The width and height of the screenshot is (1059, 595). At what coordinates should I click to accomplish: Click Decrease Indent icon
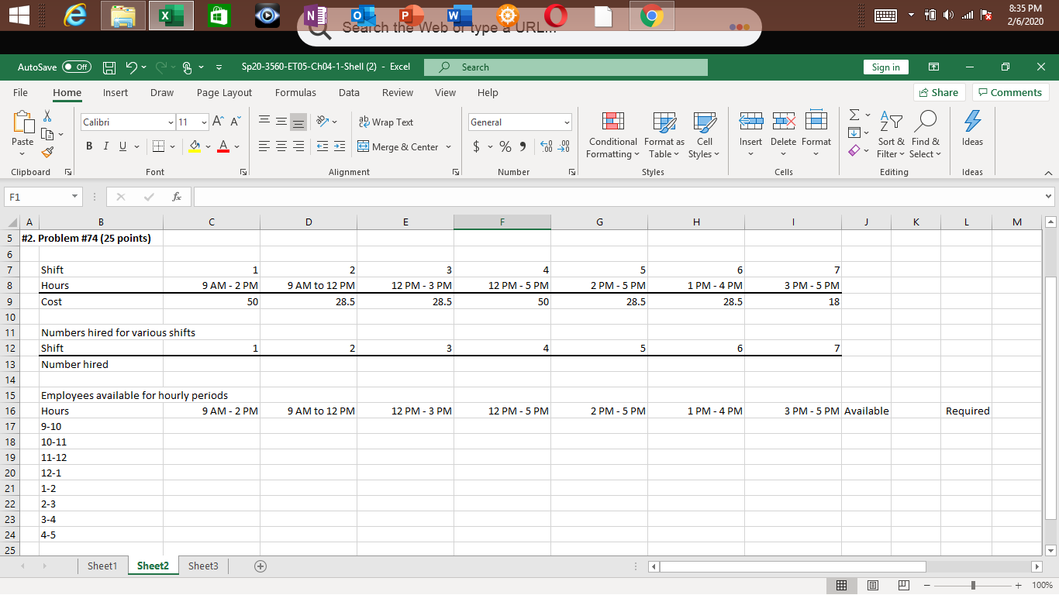[322, 146]
